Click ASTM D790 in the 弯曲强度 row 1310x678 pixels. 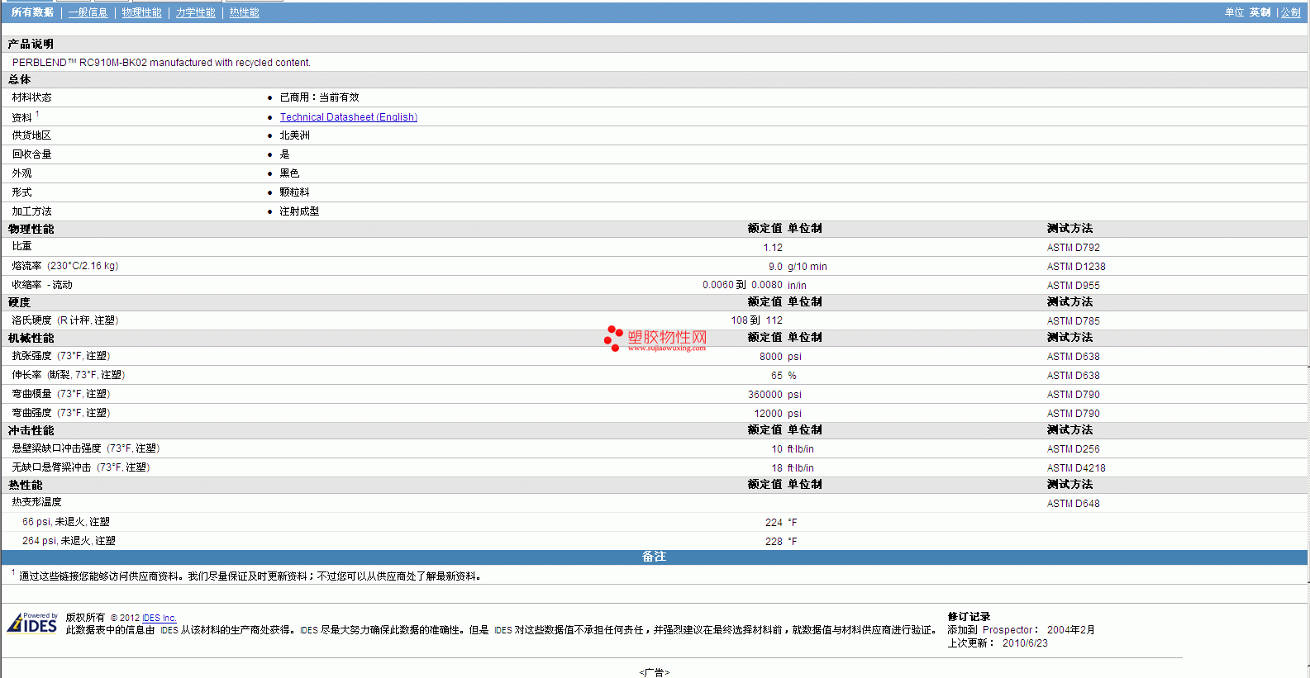coord(1073,414)
